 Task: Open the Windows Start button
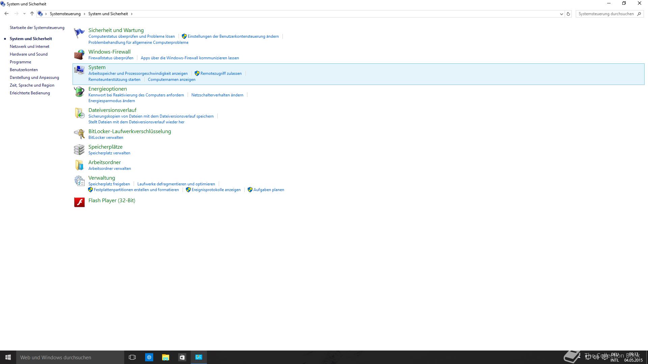(x=8, y=357)
